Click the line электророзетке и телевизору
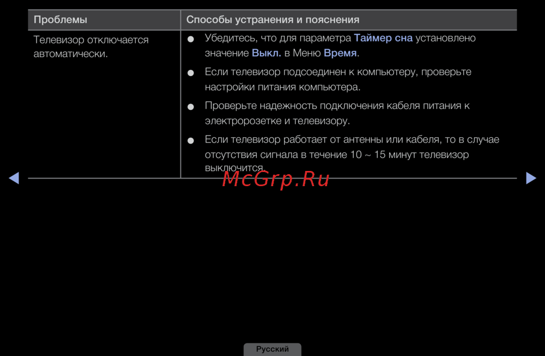Viewport: 545px width, 356px height. tap(277, 121)
